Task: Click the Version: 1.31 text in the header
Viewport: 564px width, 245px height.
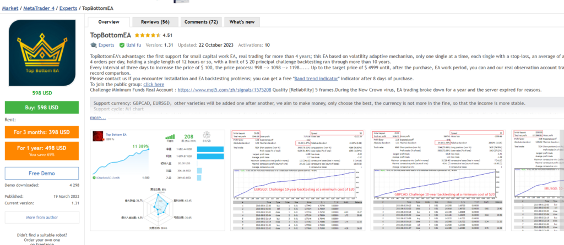Action: pos(159,45)
